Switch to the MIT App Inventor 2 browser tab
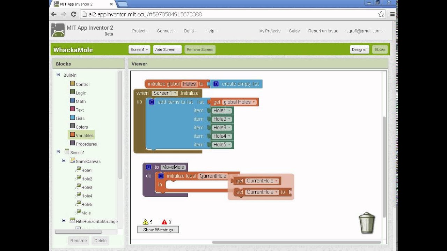This screenshot has width=447, height=251. click(x=83, y=4)
